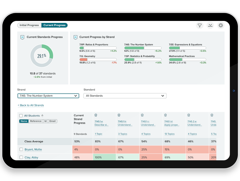Screen dimensions: 240x181
Task: Open settings gear icon
Action: pos(221,25)
